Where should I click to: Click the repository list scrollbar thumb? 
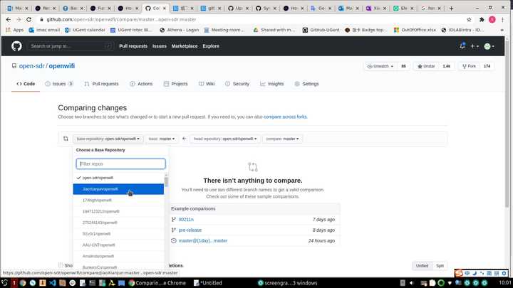coord(166,181)
